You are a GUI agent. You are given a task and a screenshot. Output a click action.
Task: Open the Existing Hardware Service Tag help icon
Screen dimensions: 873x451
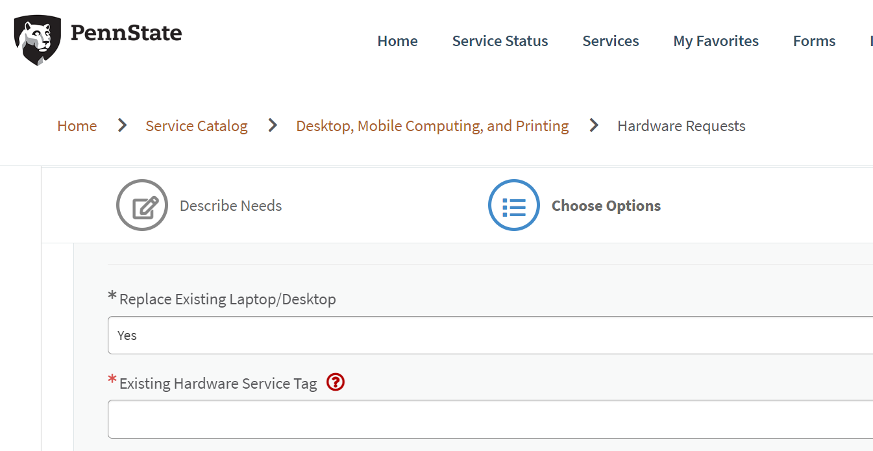(x=335, y=383)
